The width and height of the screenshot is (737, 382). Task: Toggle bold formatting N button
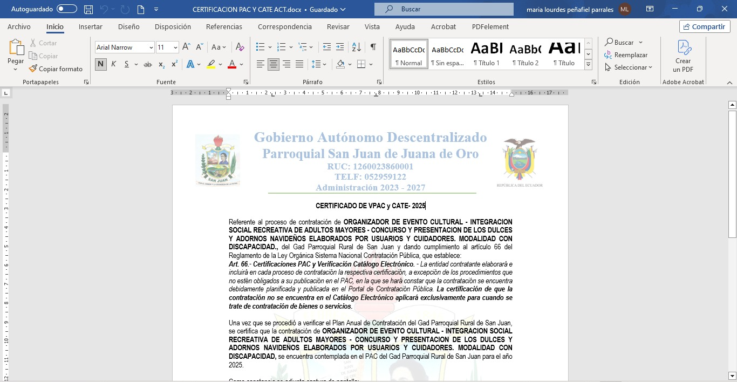click(x=101, y=64)
